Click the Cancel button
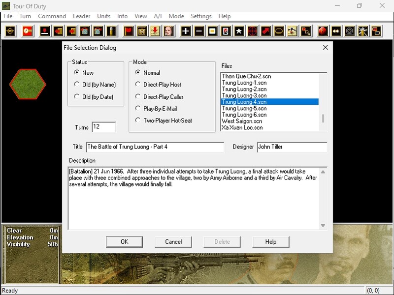This screenshot has width=394, height=295. click(x=173, y=242)
